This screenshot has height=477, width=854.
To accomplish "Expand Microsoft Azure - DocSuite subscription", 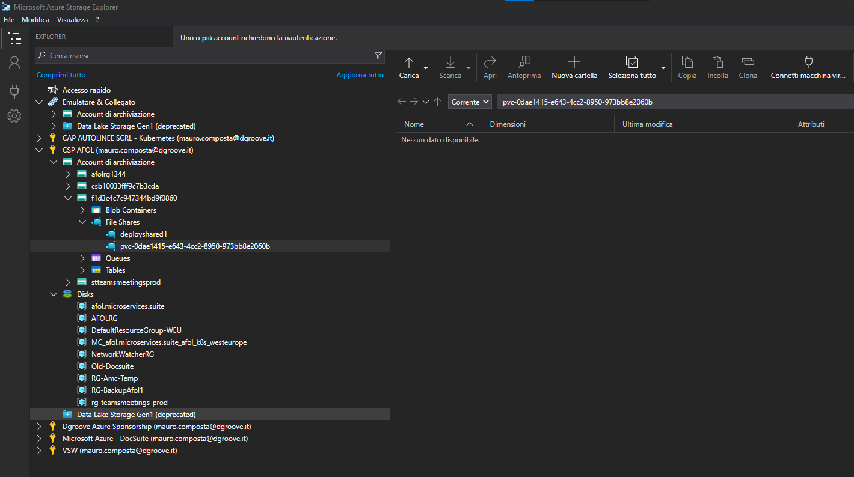I will (x=39, y=438).
